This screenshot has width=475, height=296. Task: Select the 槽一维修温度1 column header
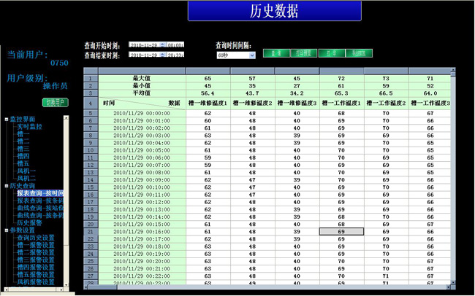tap(208, 103)
